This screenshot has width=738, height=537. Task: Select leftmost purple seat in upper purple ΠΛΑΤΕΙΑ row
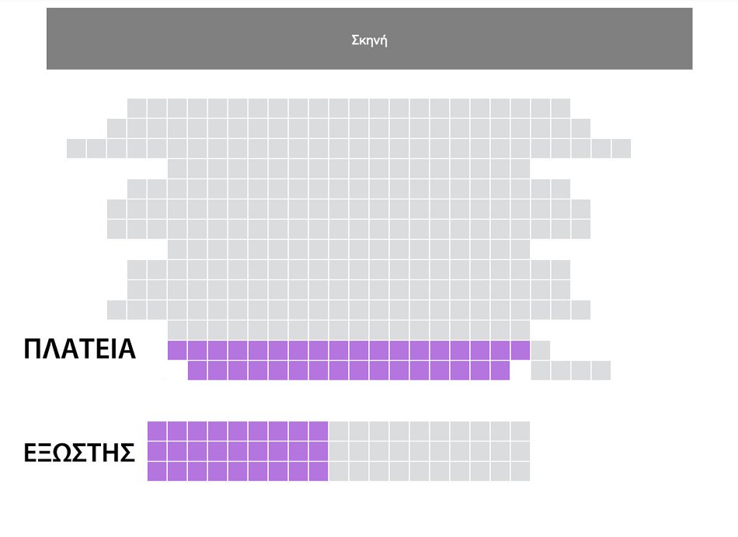click(x=177, y=350)
